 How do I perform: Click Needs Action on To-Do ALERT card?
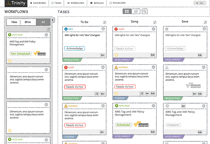[x=75, y=87]
